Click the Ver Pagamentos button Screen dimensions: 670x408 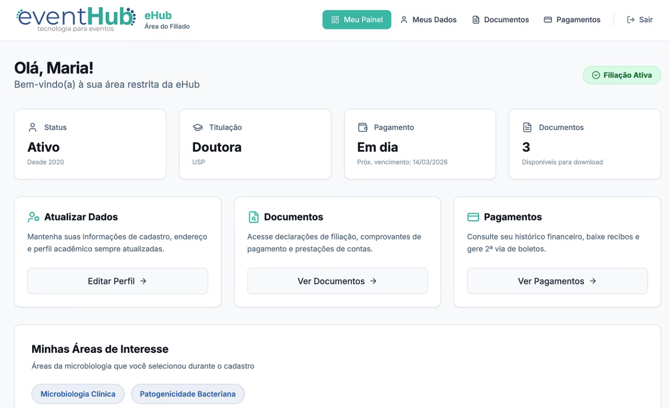tap(557, 281)
